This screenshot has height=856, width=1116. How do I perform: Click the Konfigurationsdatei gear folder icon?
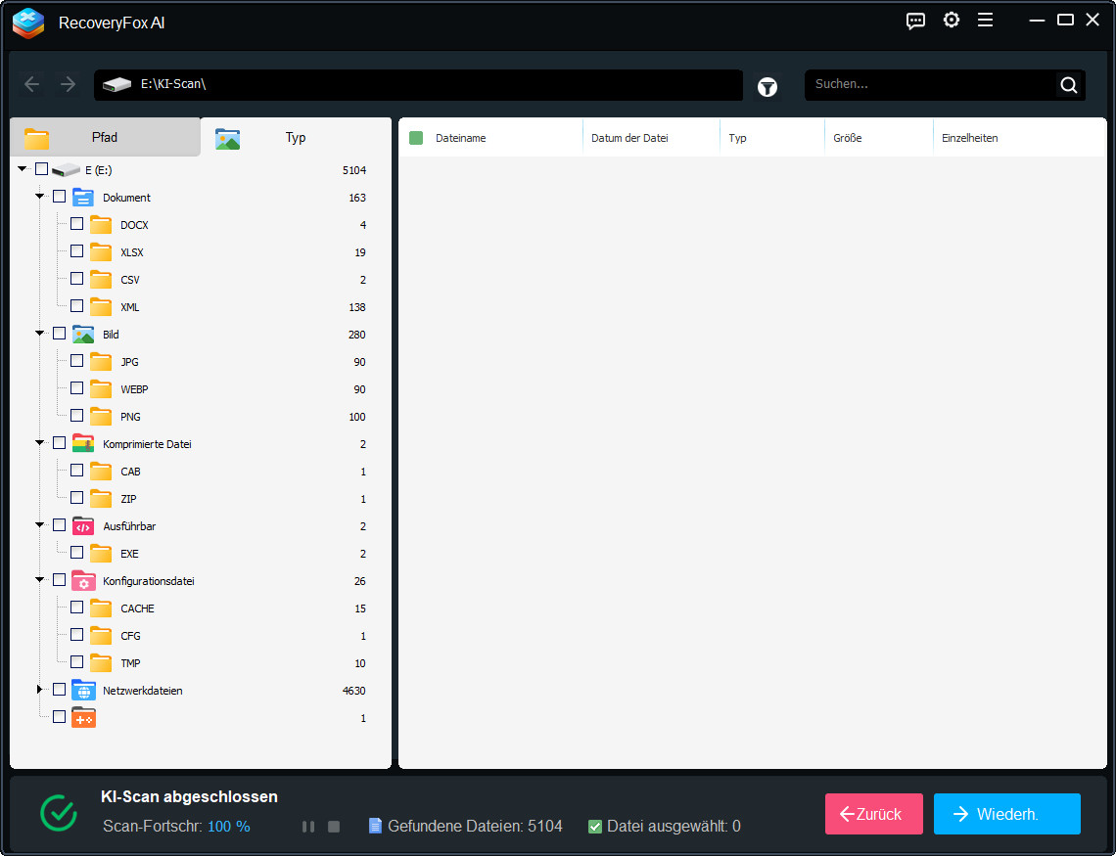(x=83, y=581)
